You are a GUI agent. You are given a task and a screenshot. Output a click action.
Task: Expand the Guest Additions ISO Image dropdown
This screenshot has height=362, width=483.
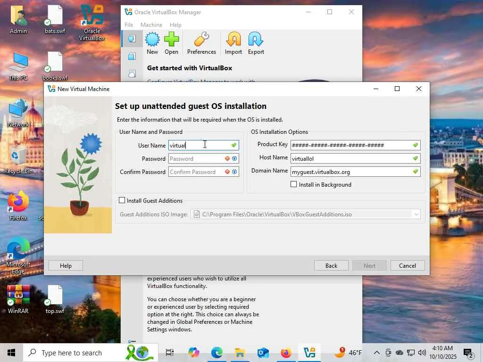(x=416, y=214)
